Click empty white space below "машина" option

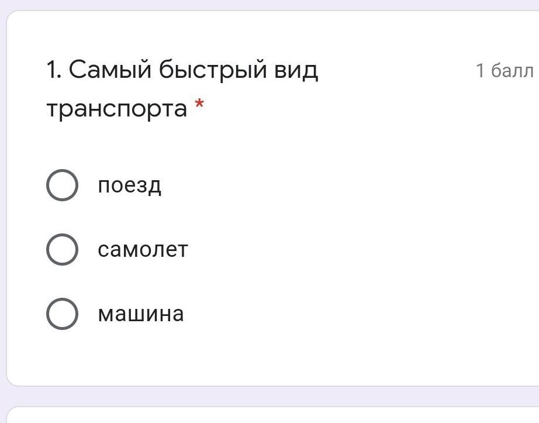[269, 357]
